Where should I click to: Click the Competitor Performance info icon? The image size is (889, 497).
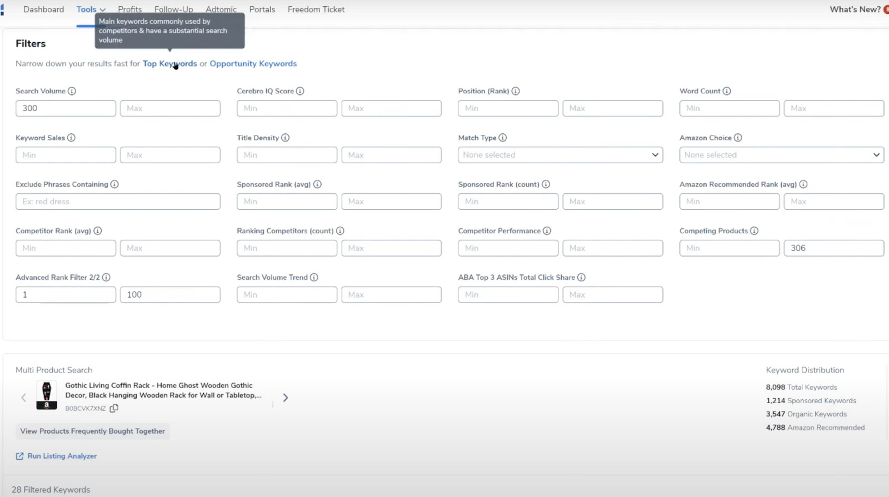(x=547, y=231)
